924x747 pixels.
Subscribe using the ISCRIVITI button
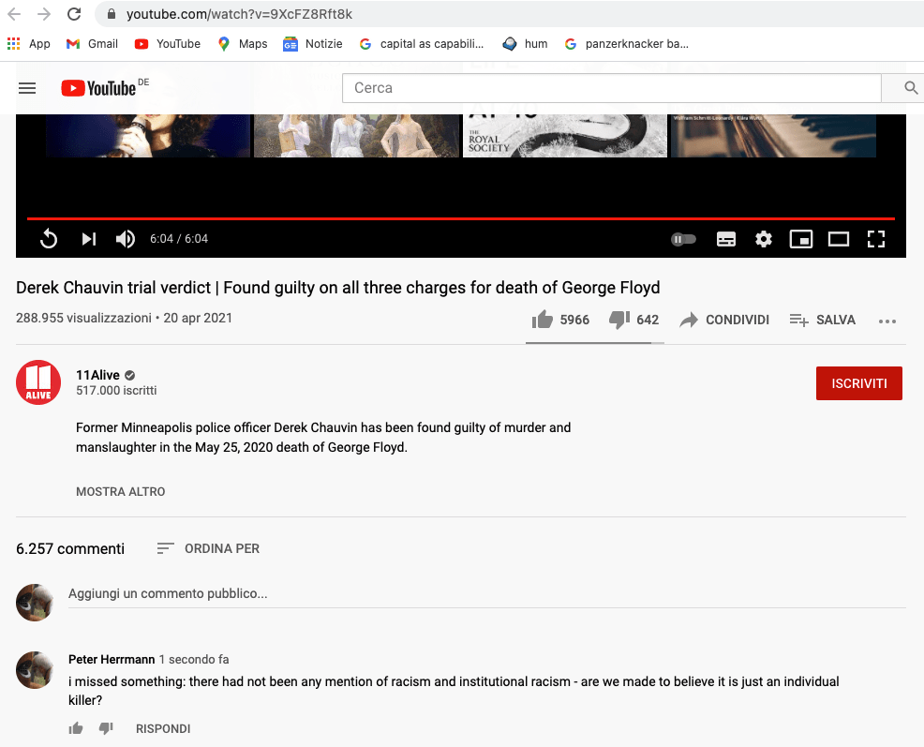pyautogui.click(x=859, y=383)
